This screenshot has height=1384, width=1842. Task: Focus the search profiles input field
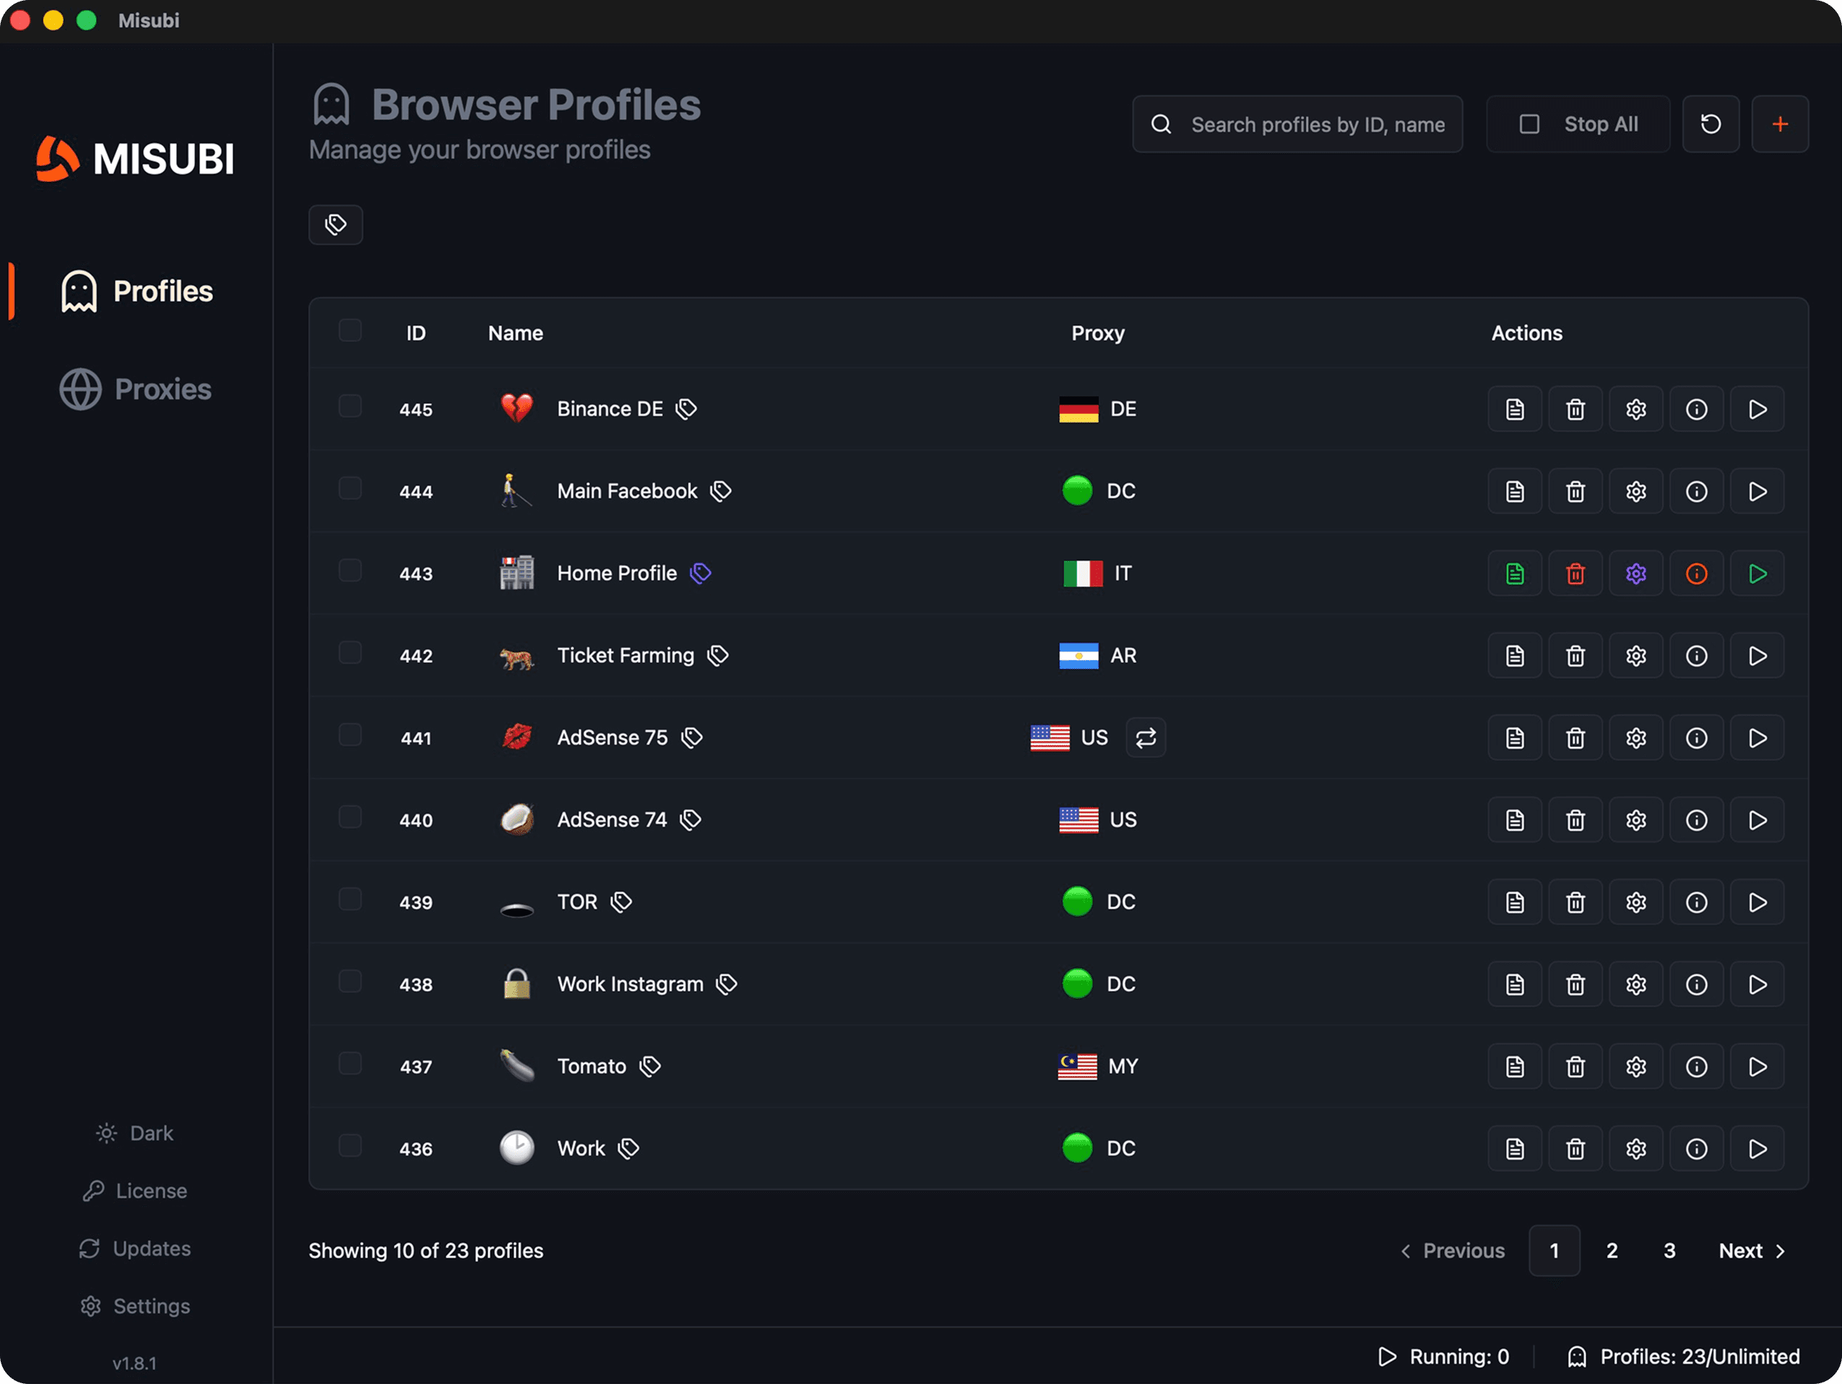click(1297, 124)
